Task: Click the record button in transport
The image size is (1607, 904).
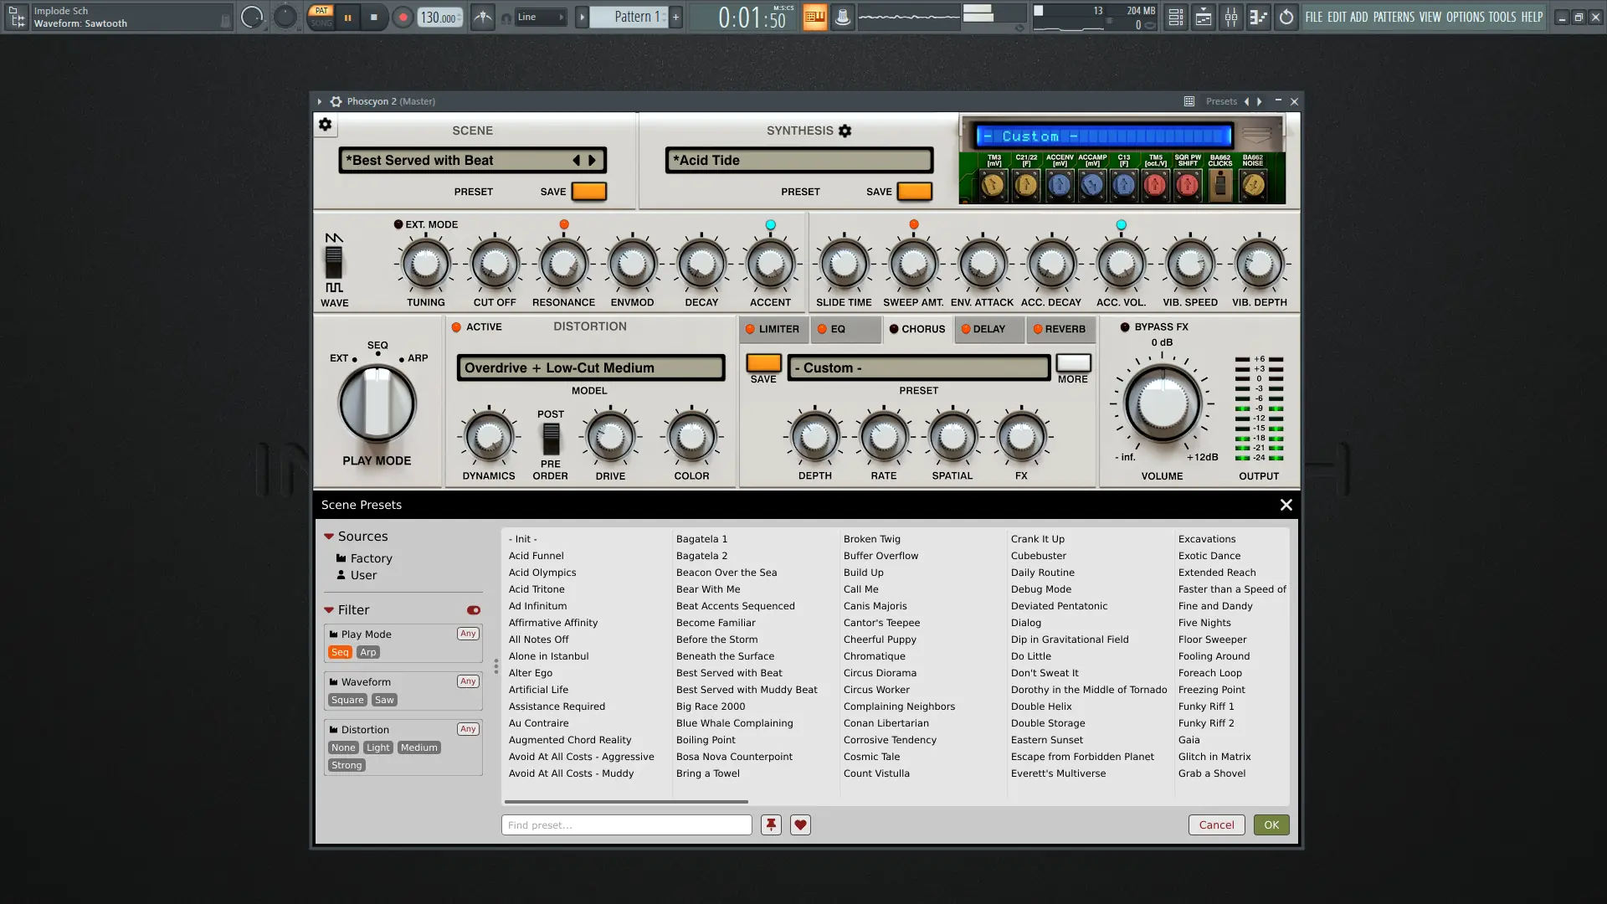Action: coord(403,17)
